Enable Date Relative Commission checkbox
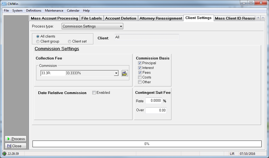This screenshot has width=269, height=158. click(x=94, y=93)
